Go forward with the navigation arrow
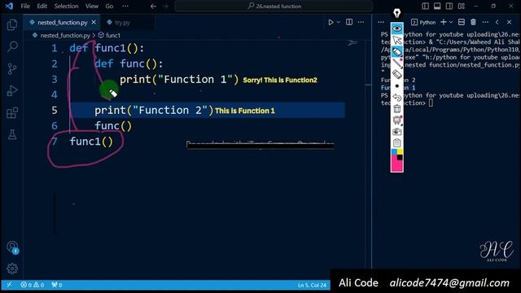 click(165, 6)
